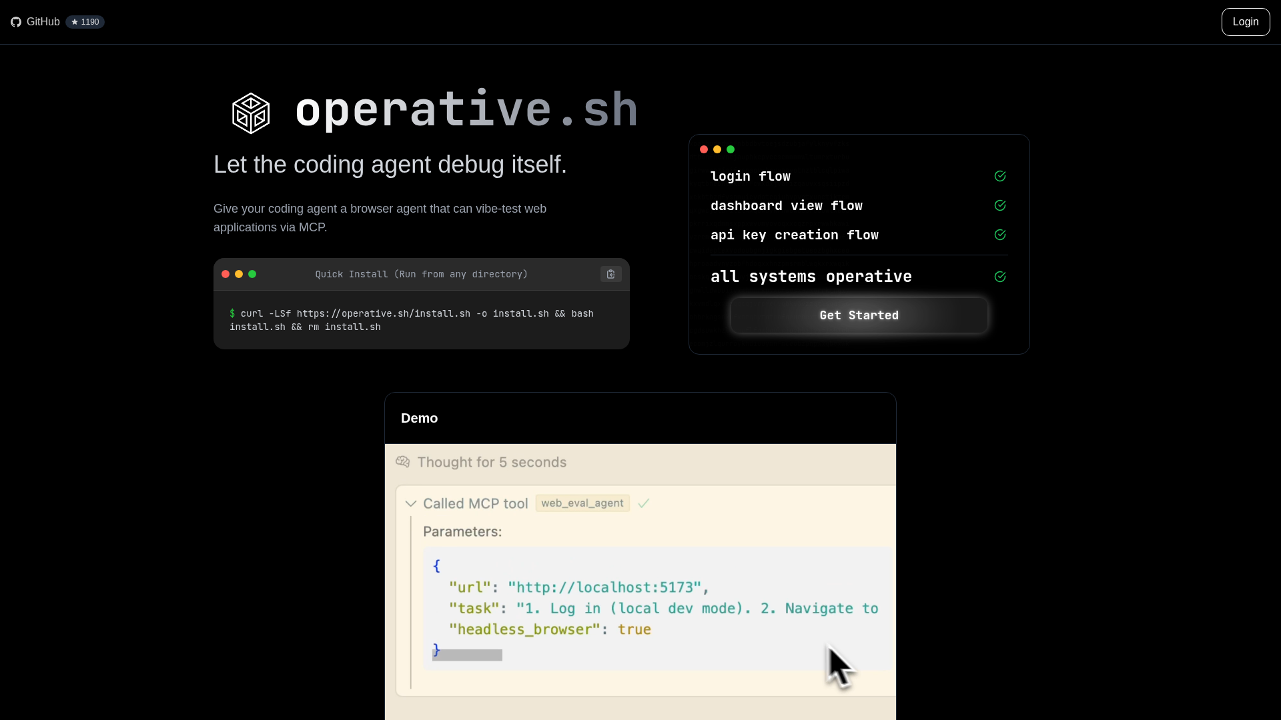Screen dimensions: 1281x720
Task: Click the GitHub octocat icon
Action: [16, 22]
